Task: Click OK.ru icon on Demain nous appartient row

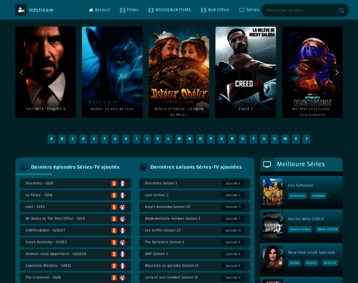Action: coord(114,254)
